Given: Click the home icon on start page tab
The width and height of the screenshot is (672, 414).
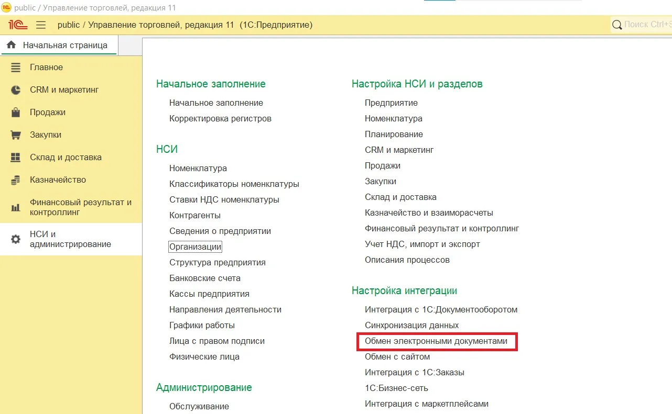Looking at the screenshot, I should pos(11,45).
